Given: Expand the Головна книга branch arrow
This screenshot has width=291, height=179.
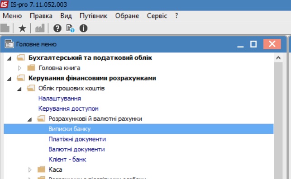Looking at the screenshot, I should point(19,68).
